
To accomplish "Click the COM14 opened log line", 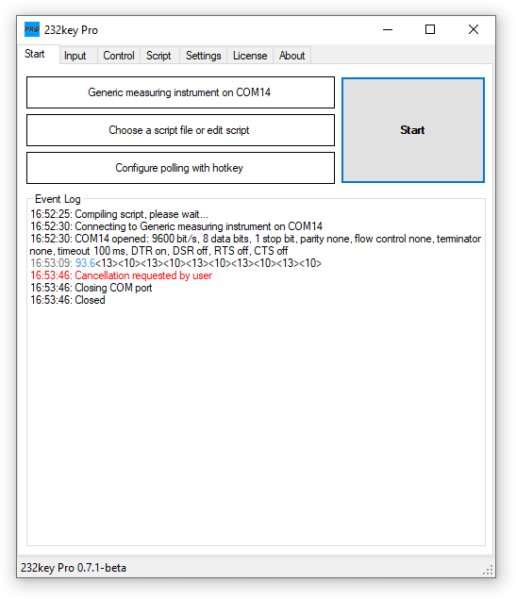I will 256,244.
